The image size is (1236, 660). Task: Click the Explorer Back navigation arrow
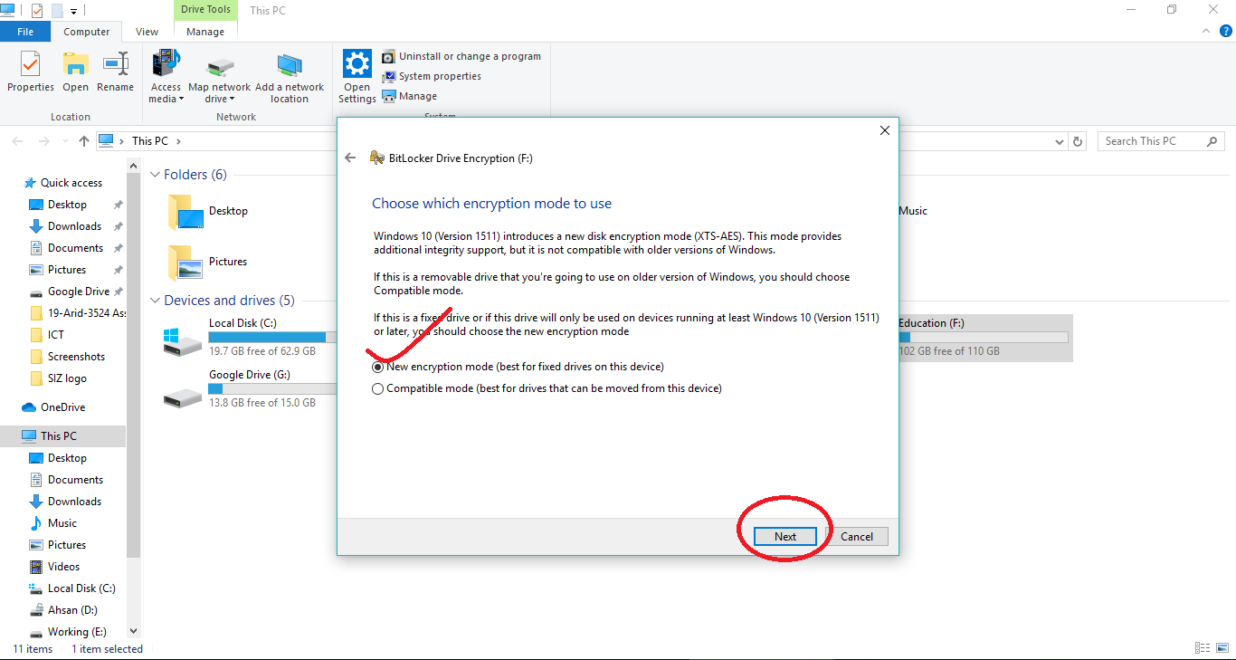pos(19,141)
